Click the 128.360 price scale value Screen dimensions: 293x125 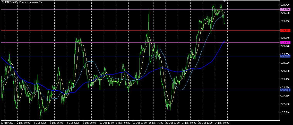pyautogui.click(x=285, y=71)
